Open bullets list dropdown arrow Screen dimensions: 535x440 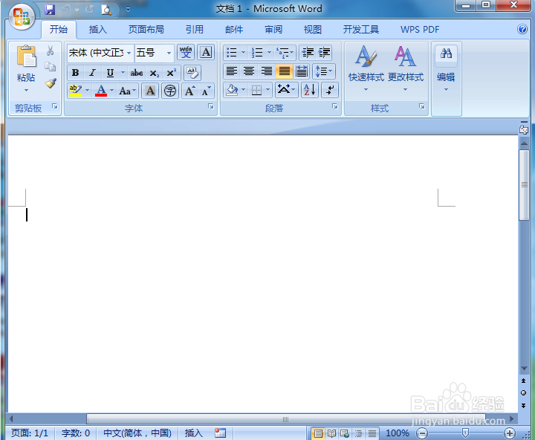pos(243,53)
